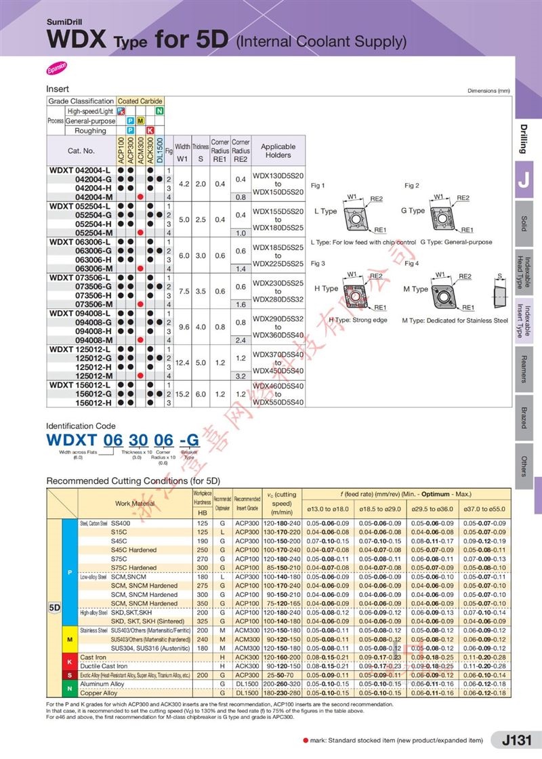The width and height of the screenshot is (542, 759).
Task: Click the red K badge in Roughing row
Action: 150,130
